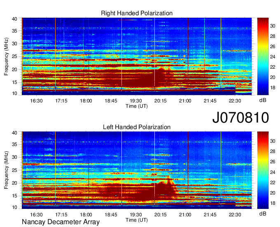The image size is (280, 227).
Task: Click the 28 dB tick on the upper color bar
Action: pyautogui.click(x=273, y=36)
